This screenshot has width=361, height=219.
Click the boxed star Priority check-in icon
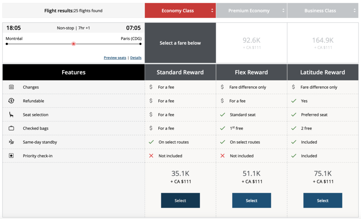12,156
